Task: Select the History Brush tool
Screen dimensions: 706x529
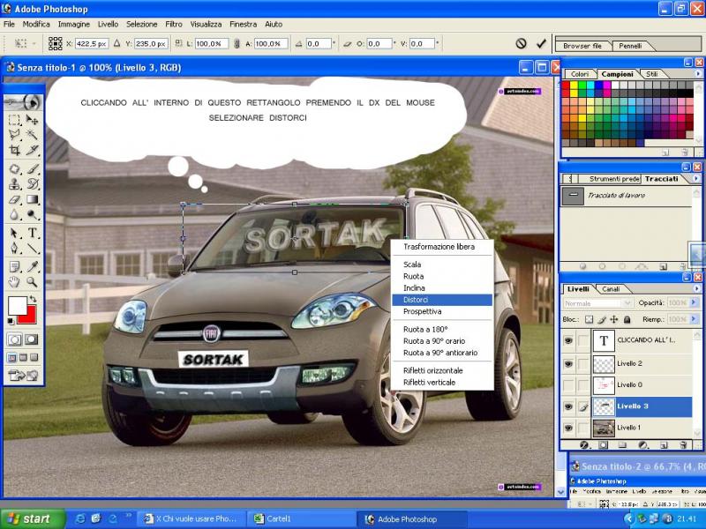Action: (x=32, y=184)
